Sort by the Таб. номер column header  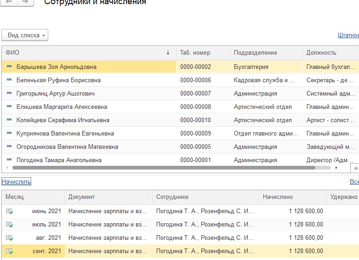point(203,53)
